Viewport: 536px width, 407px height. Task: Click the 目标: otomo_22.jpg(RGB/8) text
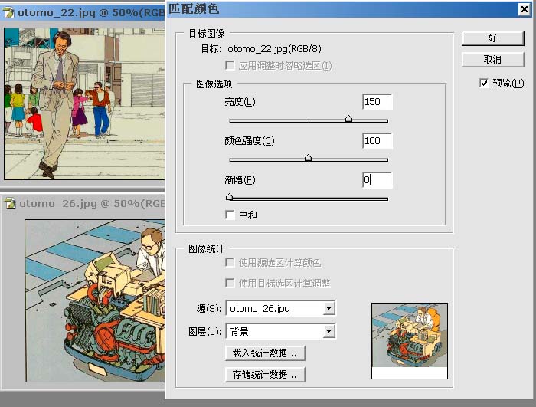tap(261, 49)
